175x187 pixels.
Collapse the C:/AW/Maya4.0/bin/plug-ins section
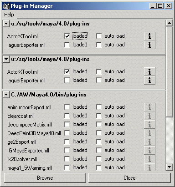(6, 95)
